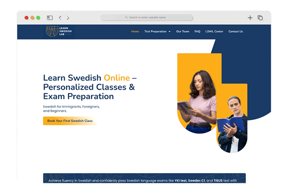Screen dimensions: 288x194
Task: Open the FAQ page
Action: 197,31
